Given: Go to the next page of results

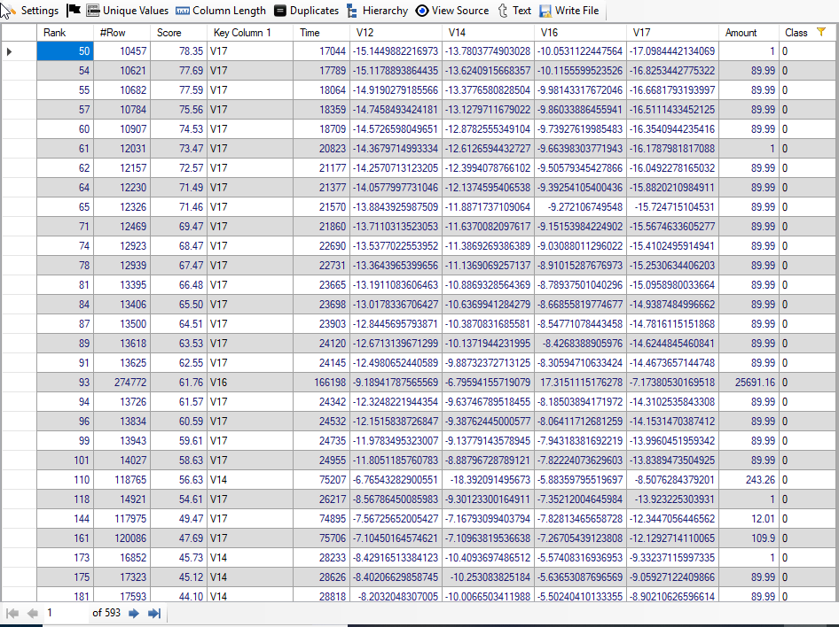Looking at the screenshot, I should [x=134, y=613].
